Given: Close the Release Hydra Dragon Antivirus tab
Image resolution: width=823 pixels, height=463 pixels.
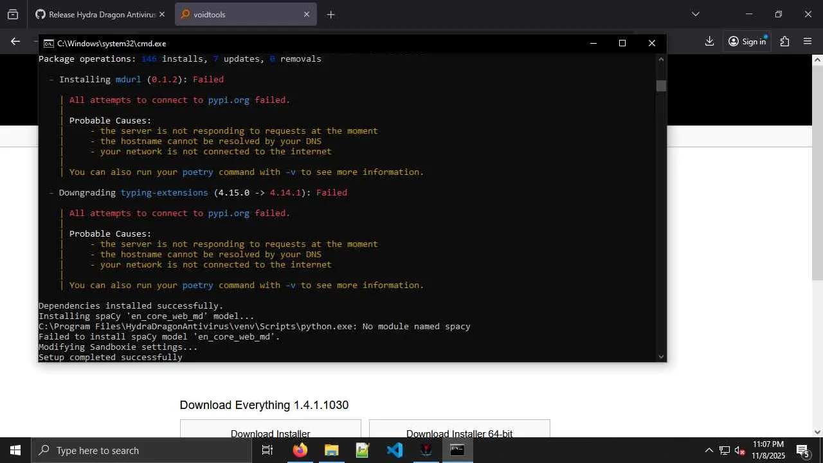Looking at the screenshot, I should pyautogui.click(x=162, y=14).
